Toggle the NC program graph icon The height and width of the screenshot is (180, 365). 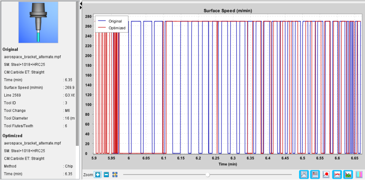[x=304, y=174]
